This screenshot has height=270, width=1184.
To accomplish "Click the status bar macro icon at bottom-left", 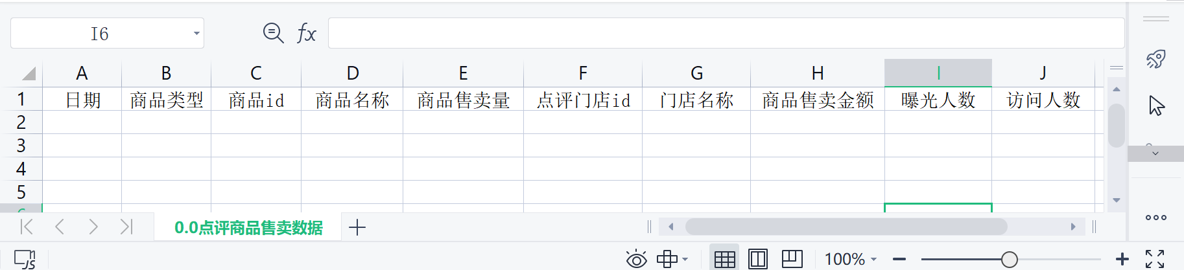I will point(25,259).
